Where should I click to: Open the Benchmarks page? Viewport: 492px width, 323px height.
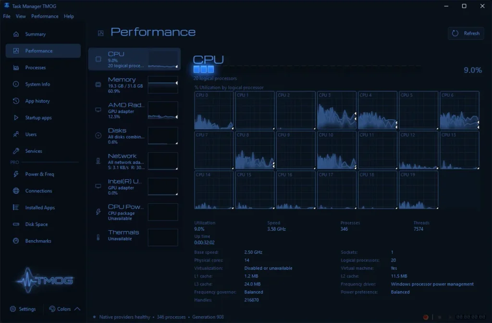coord(43,241)
